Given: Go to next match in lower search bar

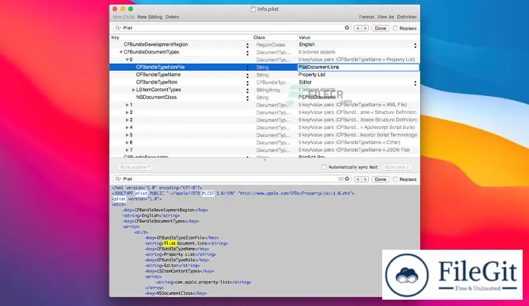Looking at the screenshot, I should tap(365, 180).
